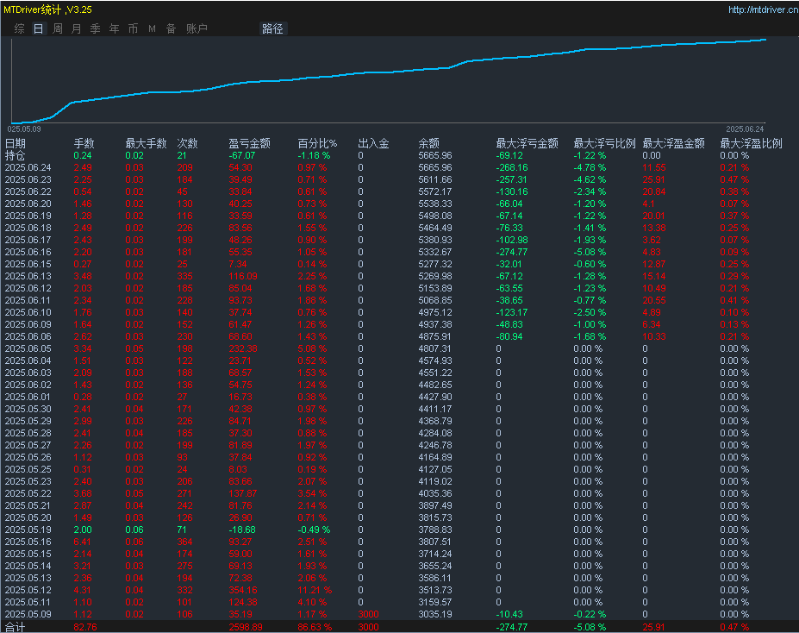Click the 最大浮亏金额 column header

point(527,143)
